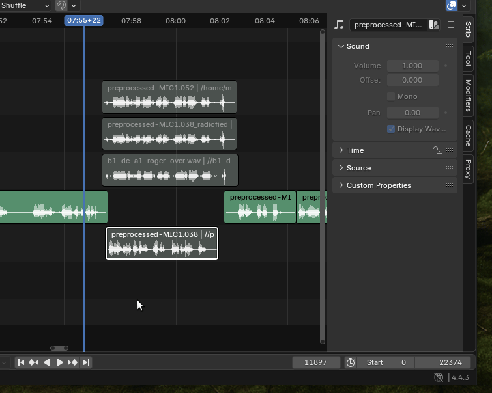Enable the Mono checkbox

[x=391, y=96]
